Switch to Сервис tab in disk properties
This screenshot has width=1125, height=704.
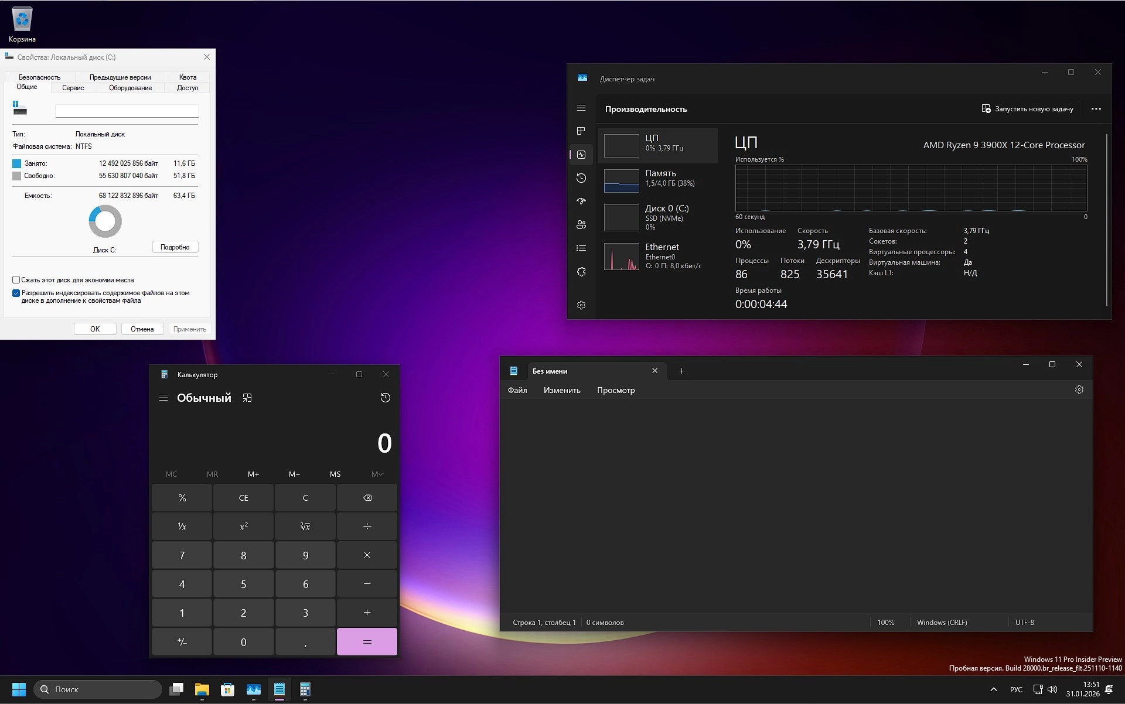73,88
